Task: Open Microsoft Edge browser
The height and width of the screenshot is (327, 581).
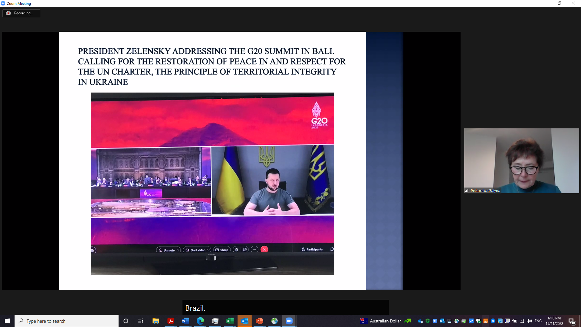Action: click(x=200, y=321)
